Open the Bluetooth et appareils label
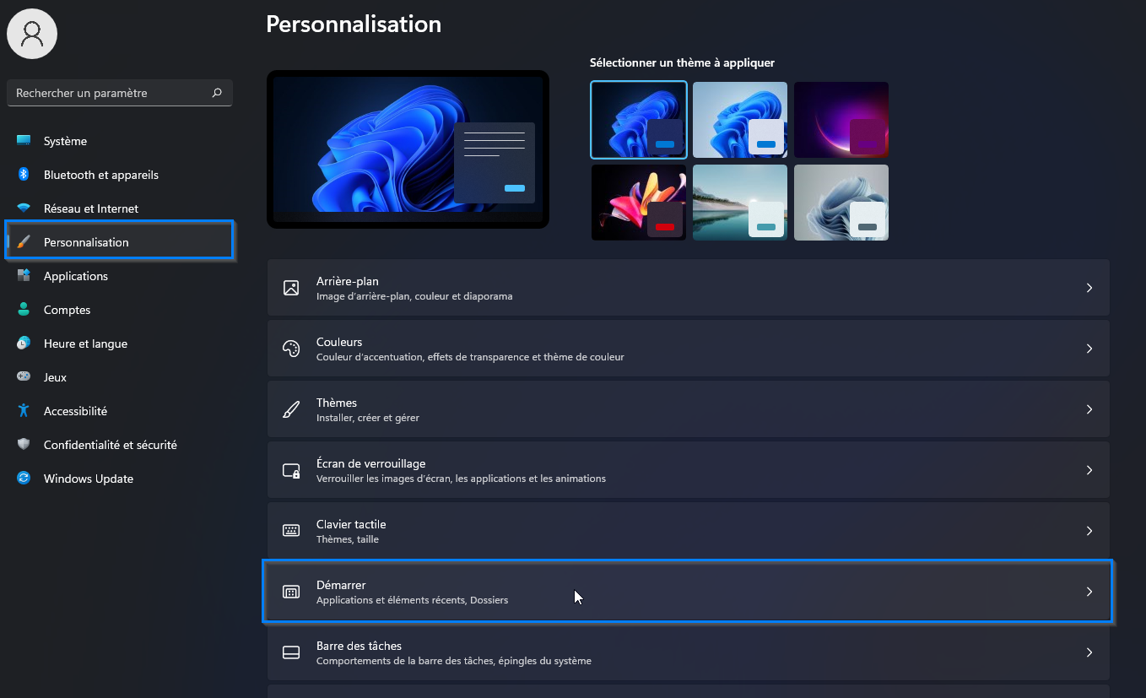Viewport: 1146px width, 698px height. coord(101,175)
